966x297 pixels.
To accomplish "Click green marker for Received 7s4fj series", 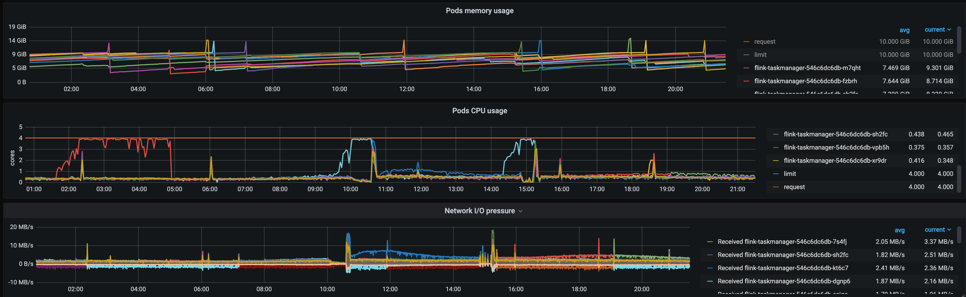I will click(x=710, y=242).
